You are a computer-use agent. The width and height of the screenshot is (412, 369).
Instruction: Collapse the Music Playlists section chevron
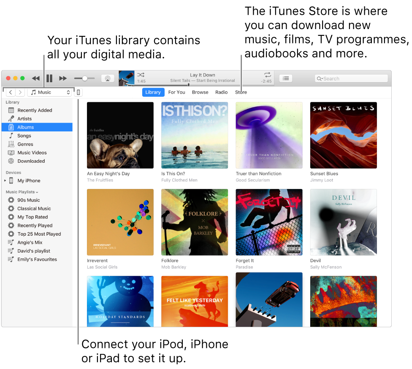tap(37, 192)
